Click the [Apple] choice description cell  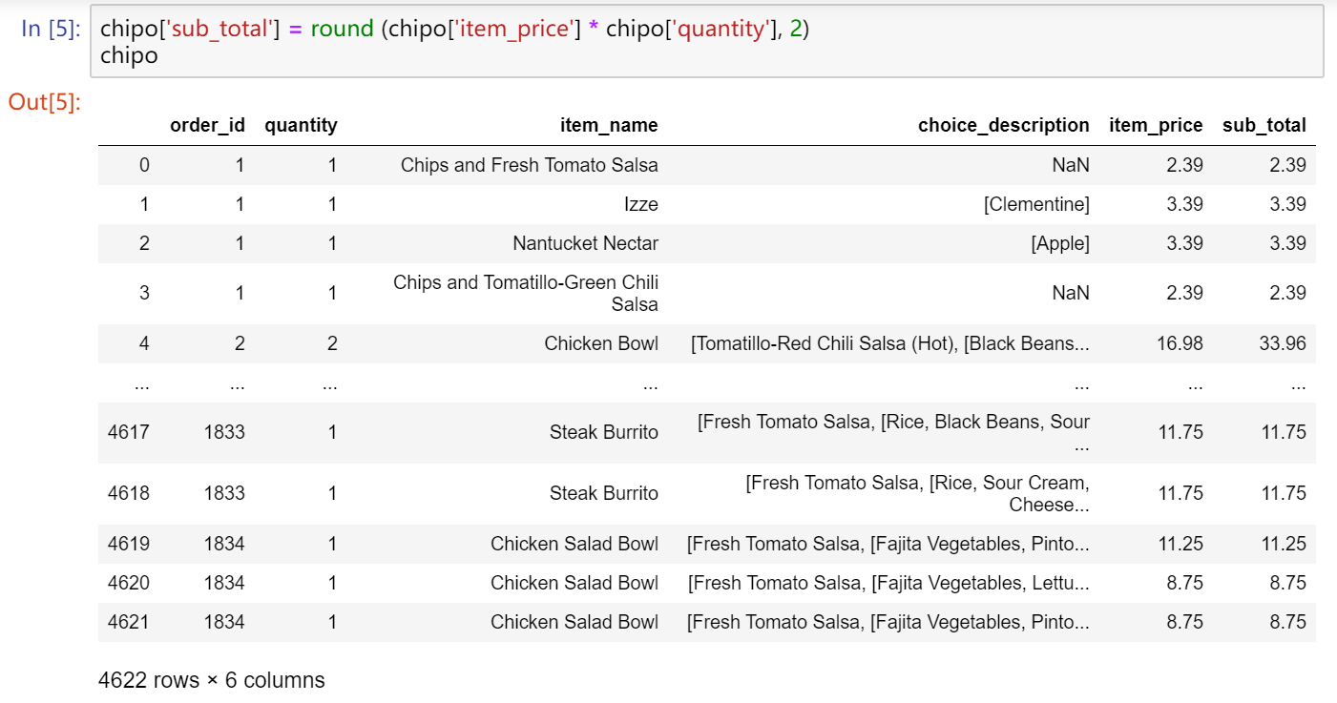(1059, 243)
